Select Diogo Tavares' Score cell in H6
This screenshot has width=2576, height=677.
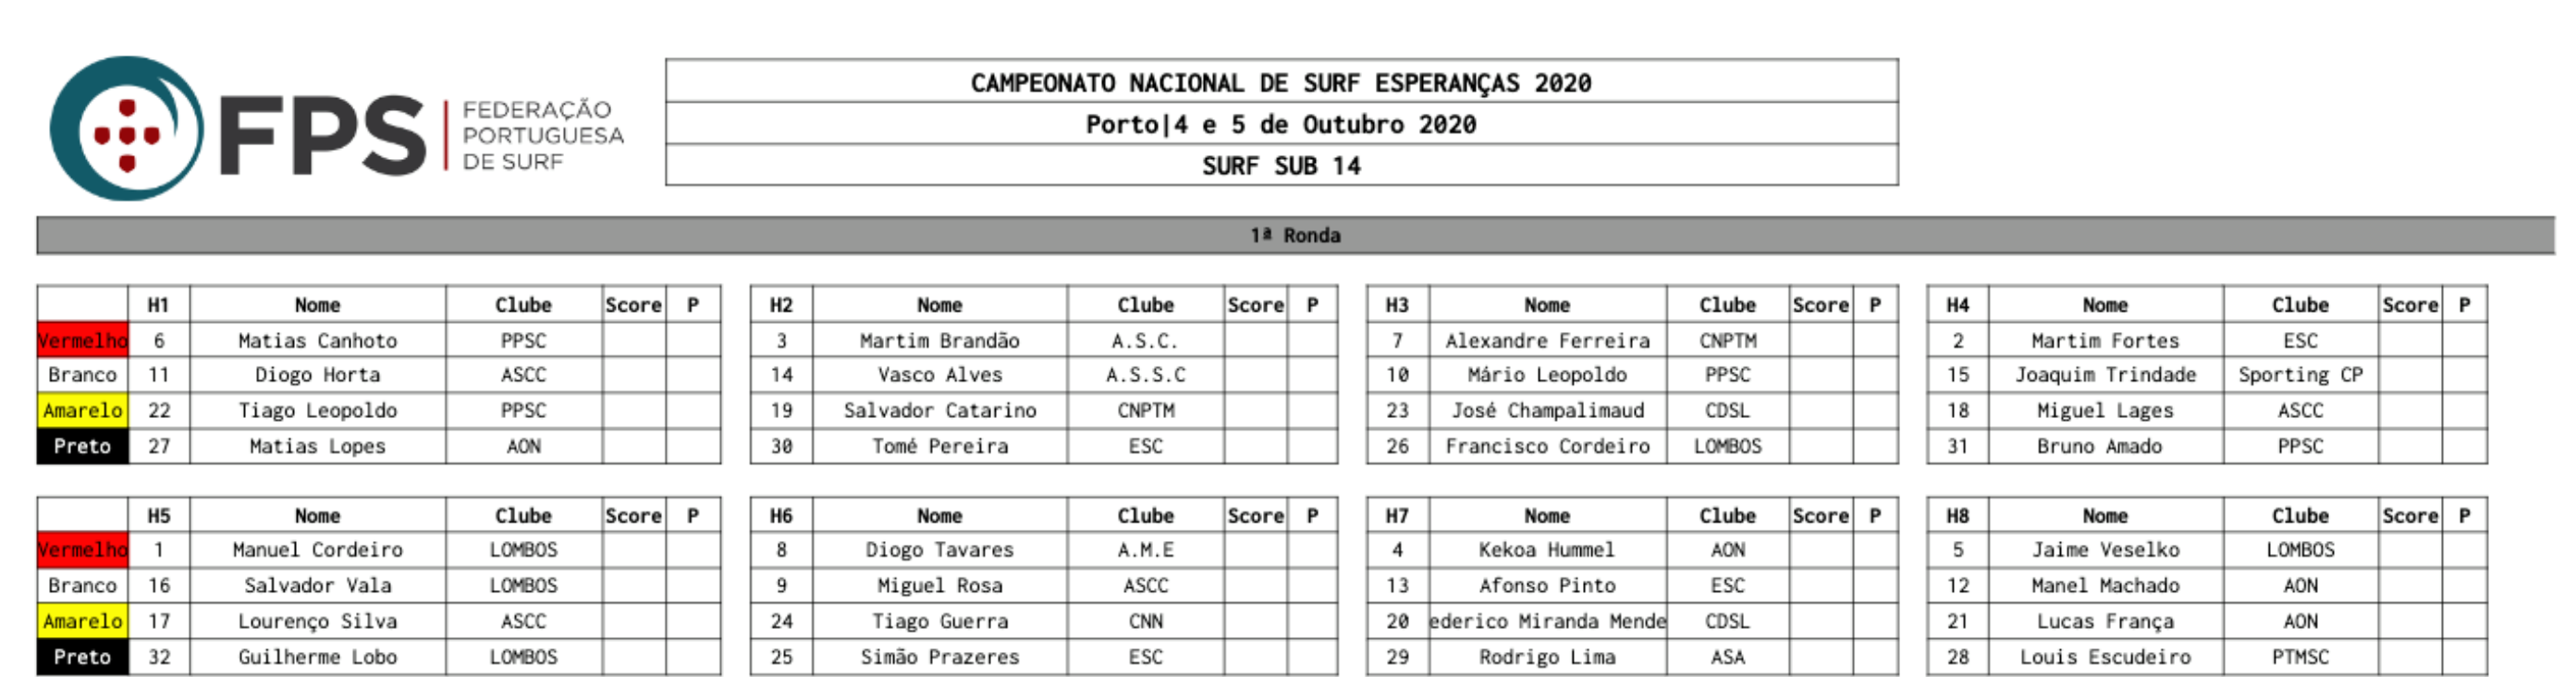point(1255,549)
